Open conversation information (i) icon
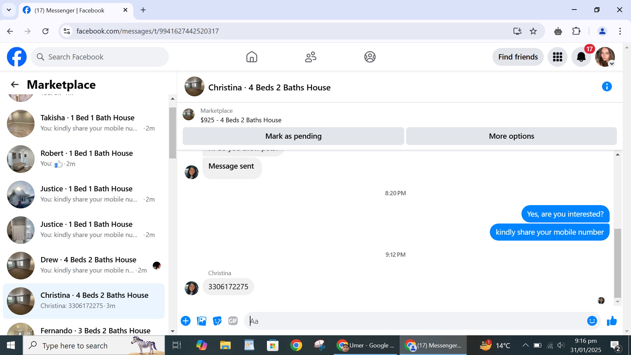The image size is (631, 355). coord(607,86)
